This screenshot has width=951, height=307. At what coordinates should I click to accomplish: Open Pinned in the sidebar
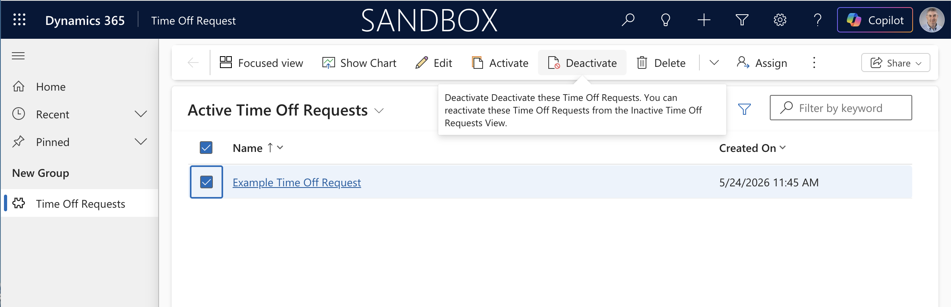pyautogui.click(x=52, y=142)
